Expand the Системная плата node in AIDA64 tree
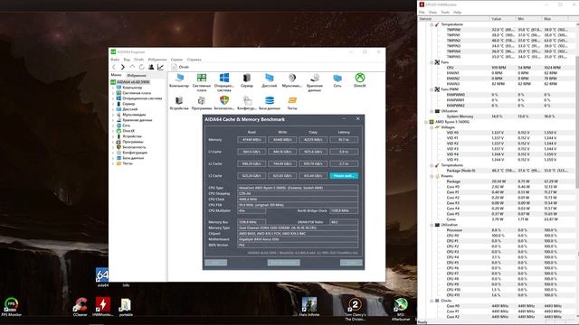The width and height of the screenshot is (579, 325). 113,93
